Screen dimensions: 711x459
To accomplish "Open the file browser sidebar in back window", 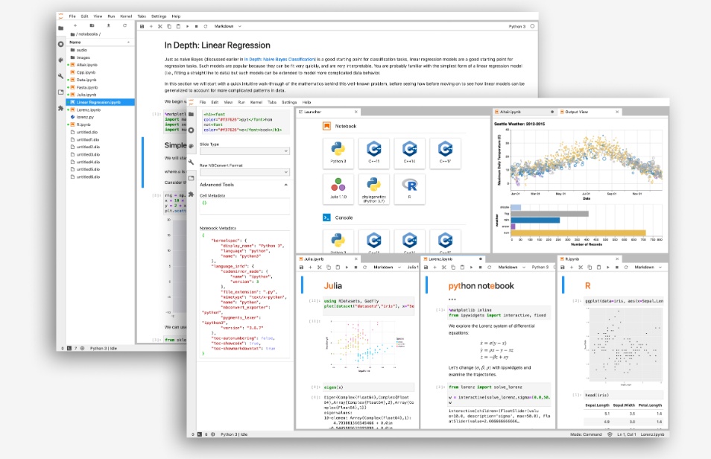I will coord(61,28).
